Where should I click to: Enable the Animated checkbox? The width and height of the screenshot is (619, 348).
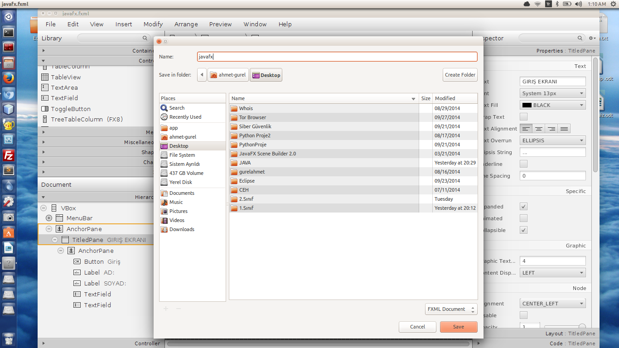523,218
